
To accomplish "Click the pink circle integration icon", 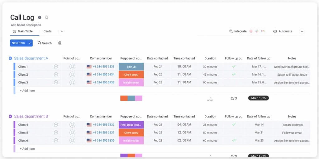I will (251, 31).
